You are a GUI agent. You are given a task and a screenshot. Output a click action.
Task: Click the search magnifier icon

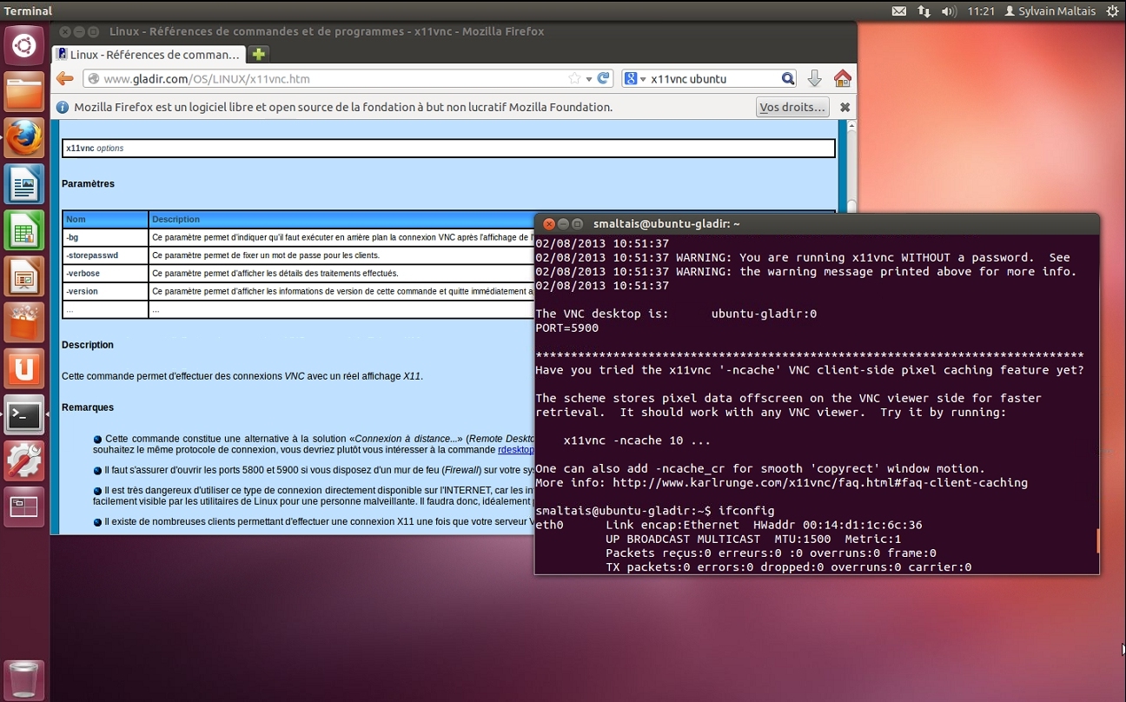pyautogui.click(x=787, y=79)
